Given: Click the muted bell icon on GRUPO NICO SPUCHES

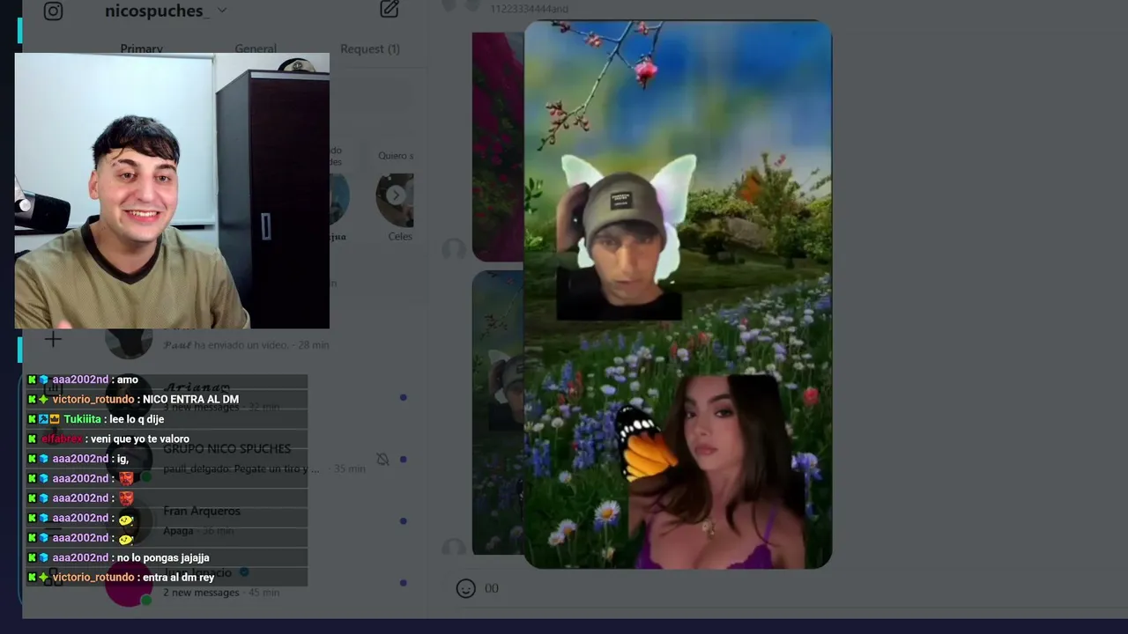Looking at the screenshot, I should pos(382,459).
